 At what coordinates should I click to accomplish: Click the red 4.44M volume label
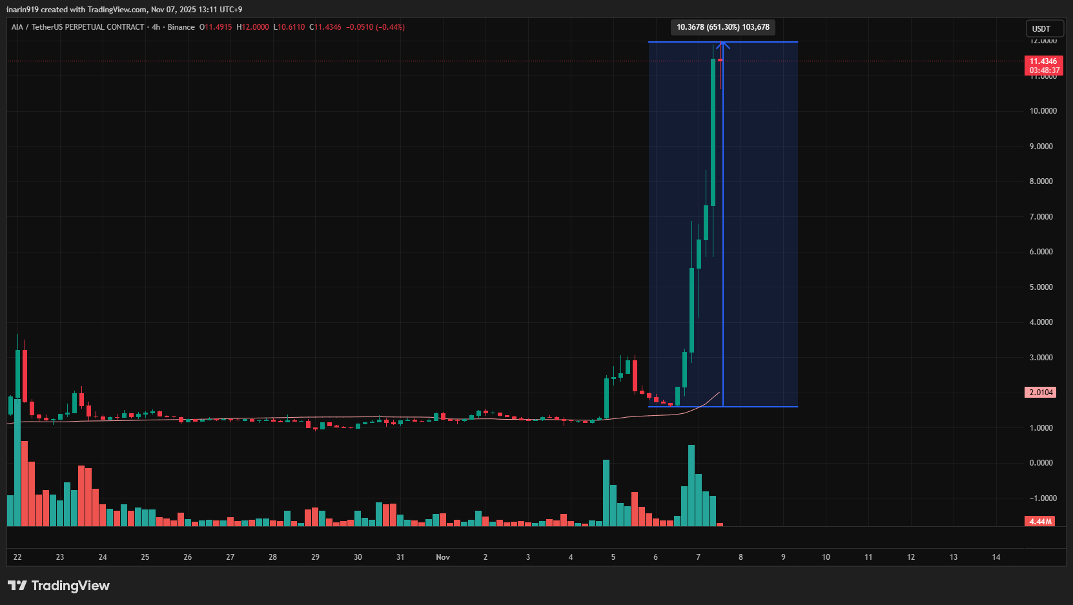[x=1040, y=521]
